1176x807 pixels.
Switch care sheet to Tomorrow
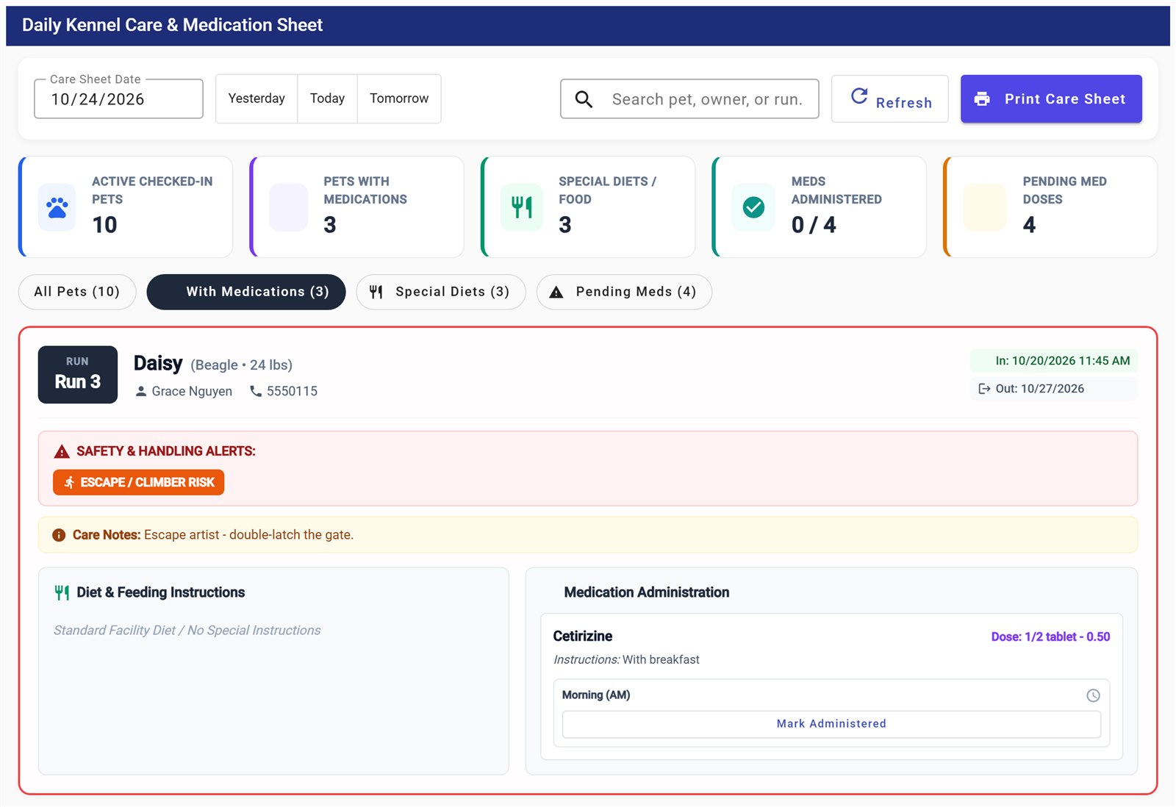pos(399,98)
